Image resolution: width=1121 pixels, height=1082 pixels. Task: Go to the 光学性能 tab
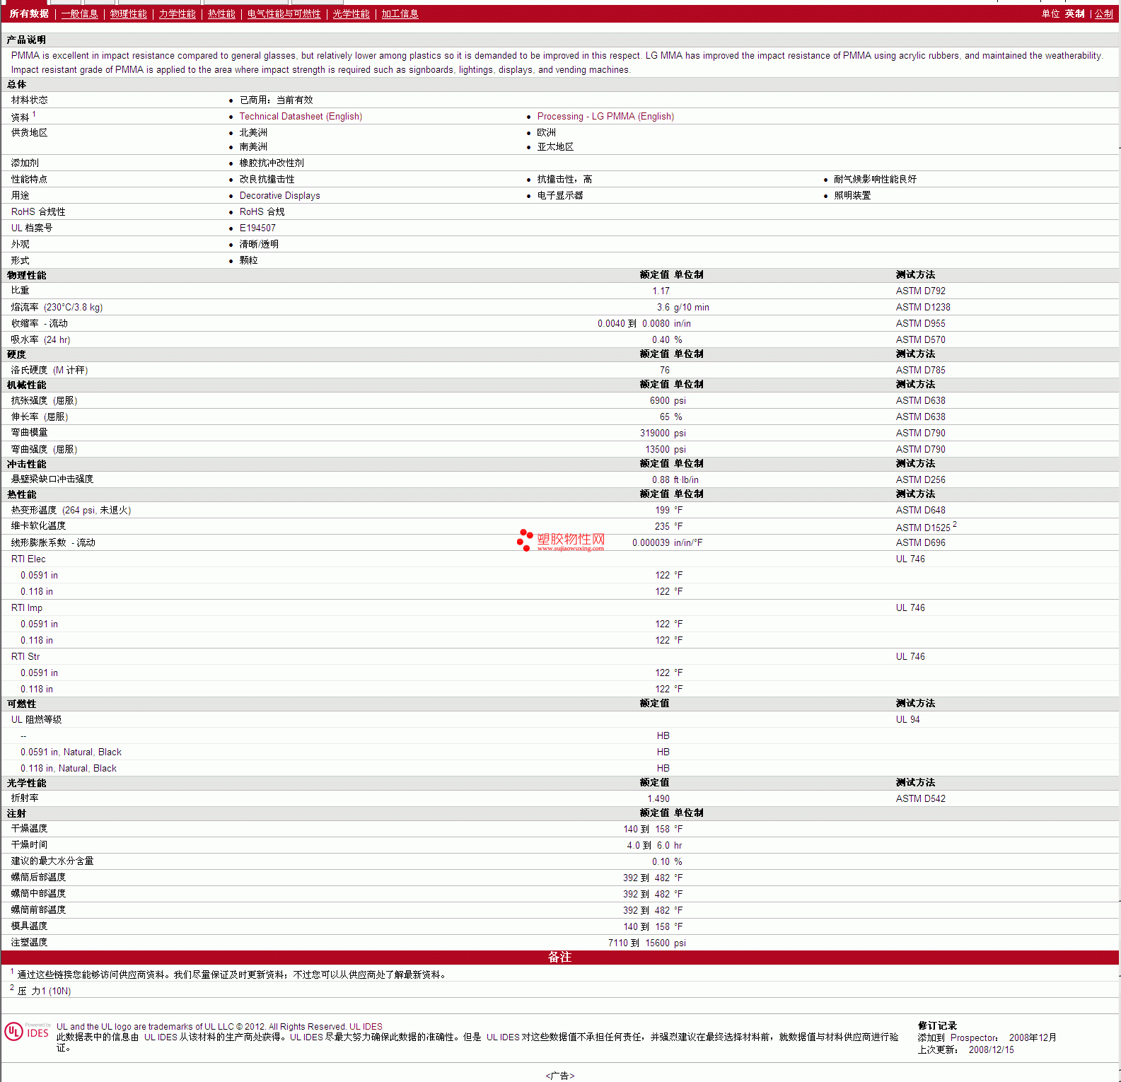[351, 14]
